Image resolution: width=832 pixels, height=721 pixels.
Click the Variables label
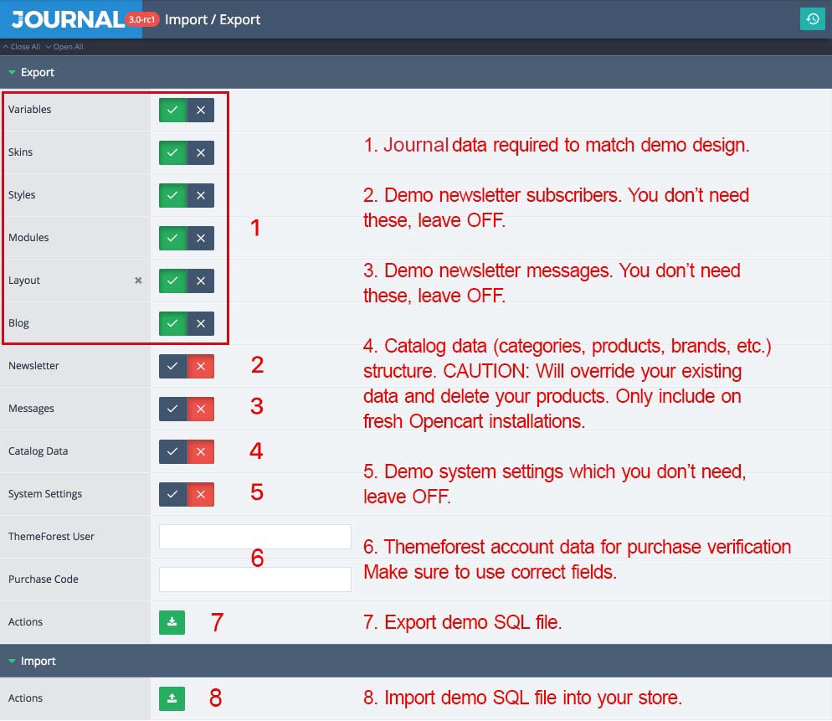(30, 110)
